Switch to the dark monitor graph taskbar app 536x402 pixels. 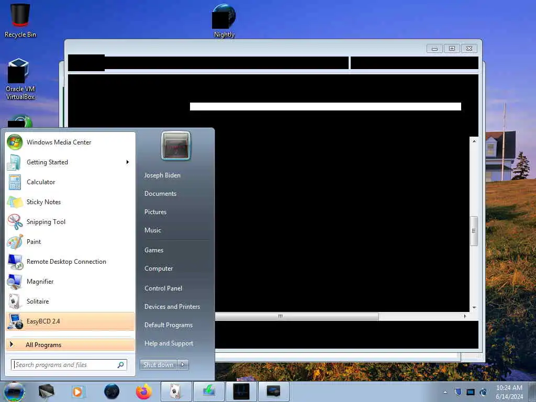[x=241, y=392]
